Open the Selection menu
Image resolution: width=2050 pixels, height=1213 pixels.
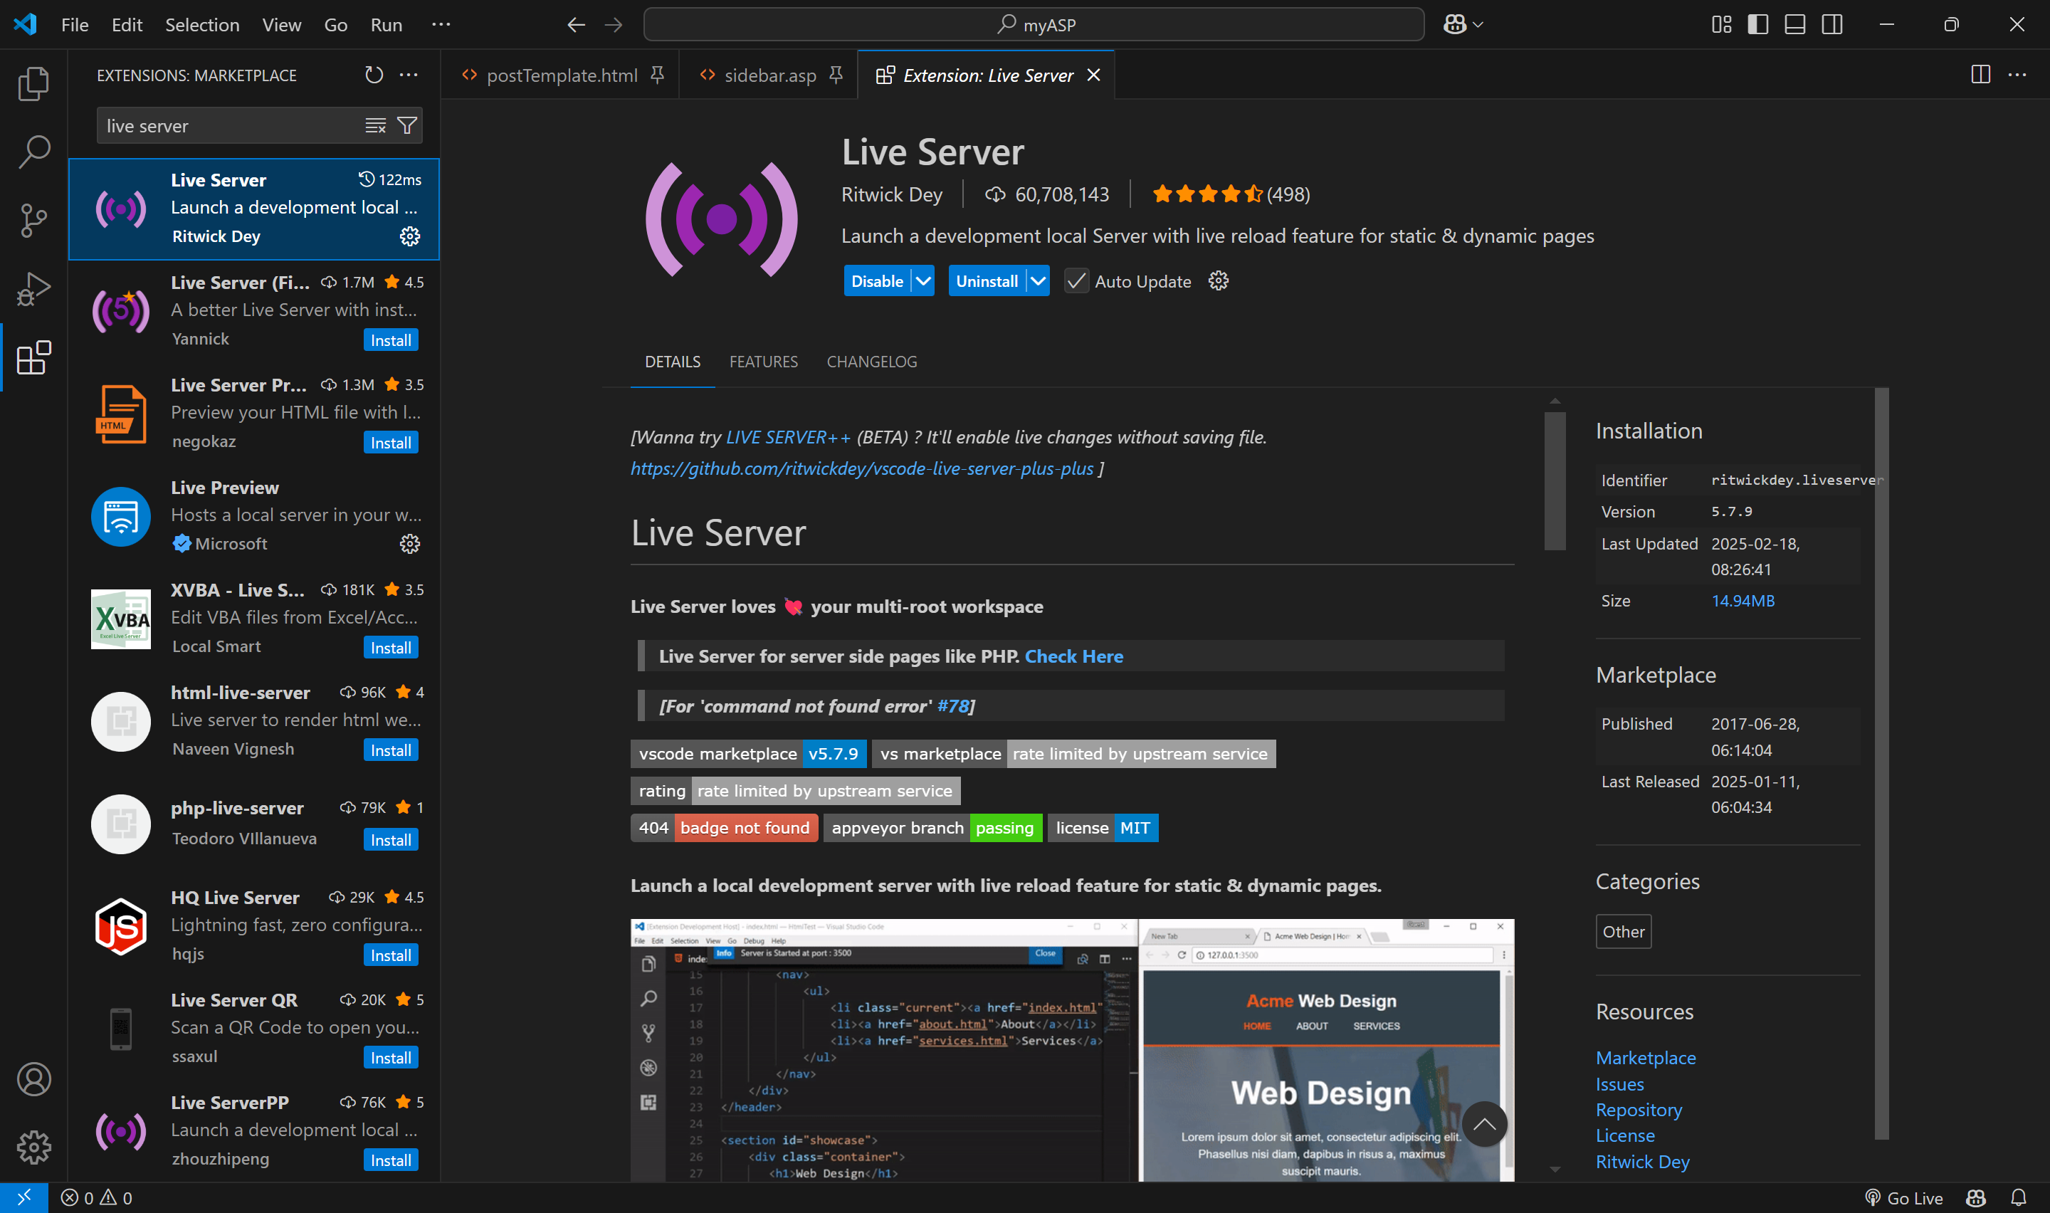tap(203, 24)
